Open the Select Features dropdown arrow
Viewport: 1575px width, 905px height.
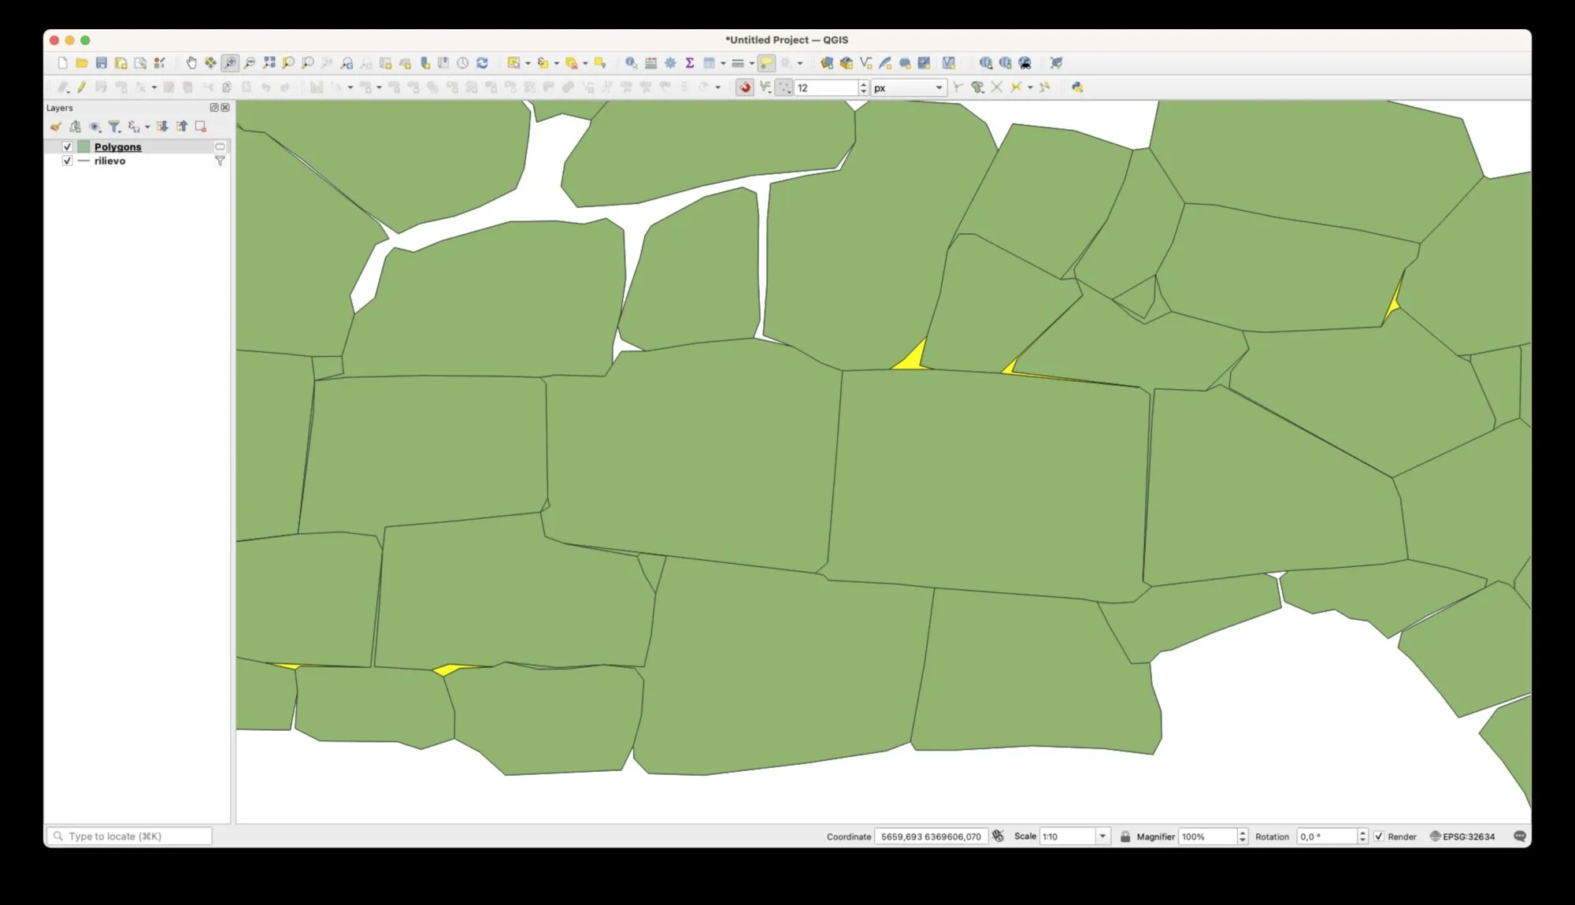tap(528, 63)
